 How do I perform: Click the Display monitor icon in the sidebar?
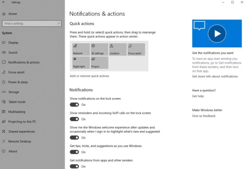pyautogui.click(x=4, y=42)
